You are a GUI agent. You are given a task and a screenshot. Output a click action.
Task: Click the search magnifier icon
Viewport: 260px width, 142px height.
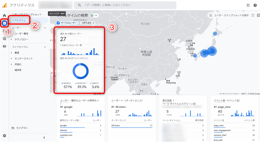(79, 5)
